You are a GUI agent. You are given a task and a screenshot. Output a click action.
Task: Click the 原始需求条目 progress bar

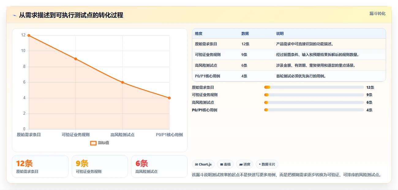pos(314,87)
